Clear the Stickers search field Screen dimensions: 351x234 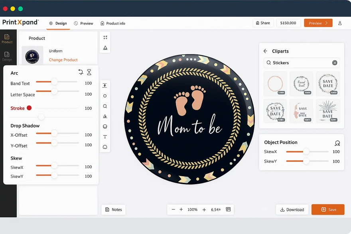click(335, 63)
